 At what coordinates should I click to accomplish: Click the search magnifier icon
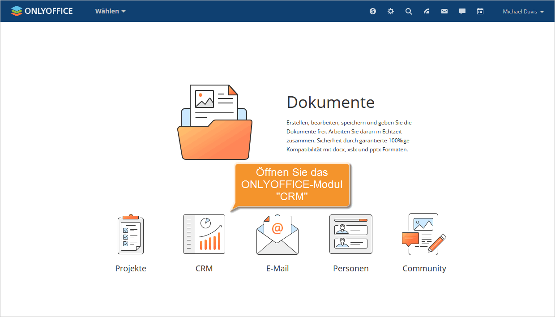409,11
